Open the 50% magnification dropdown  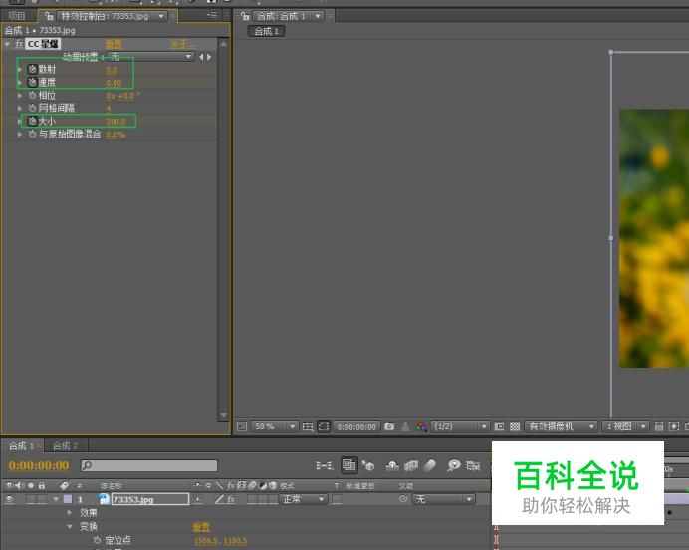(274, 426)
